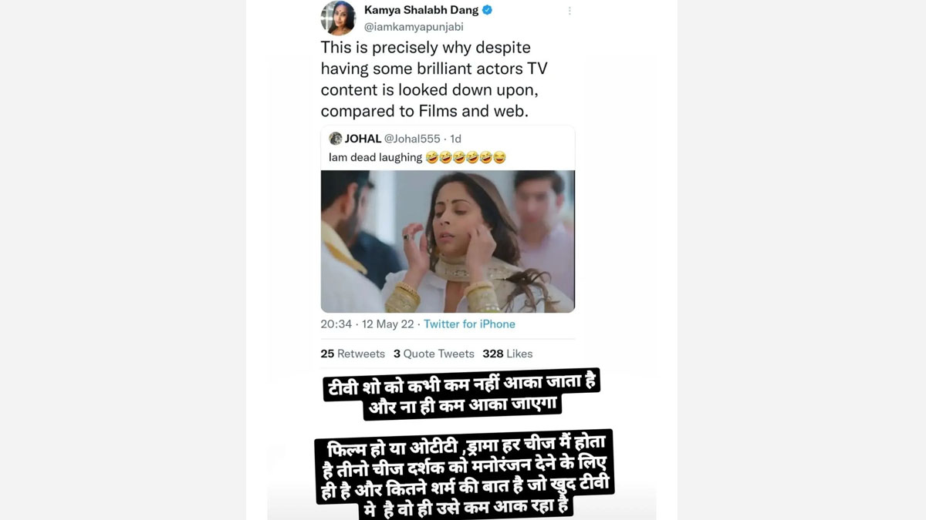Image resolution: width=926 pixels, height=520 pixels.
Task: Open the @iamkamyapunjabi handle link
Action: pyautogui.click(x=414, y=27)
